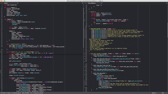Close the test_window.rs tab
Screen dimensions: 168x94
point(102,3)
